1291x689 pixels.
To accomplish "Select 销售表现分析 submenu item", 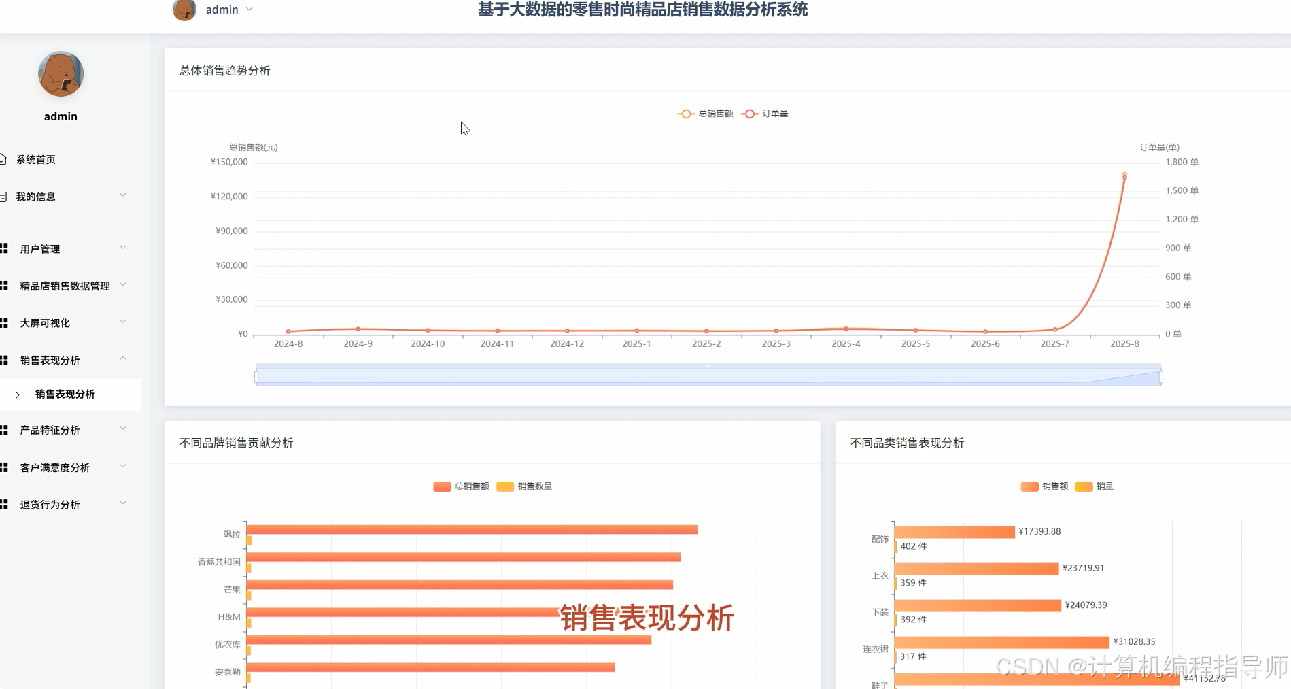I will tap(65, 394).
